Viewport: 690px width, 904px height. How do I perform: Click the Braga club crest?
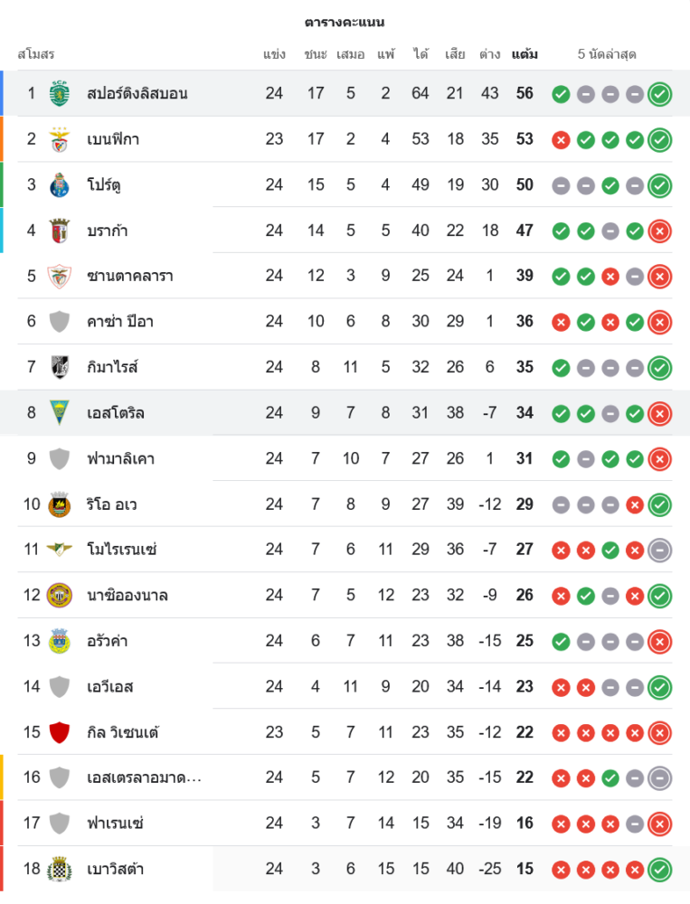[x=60, y=231]
